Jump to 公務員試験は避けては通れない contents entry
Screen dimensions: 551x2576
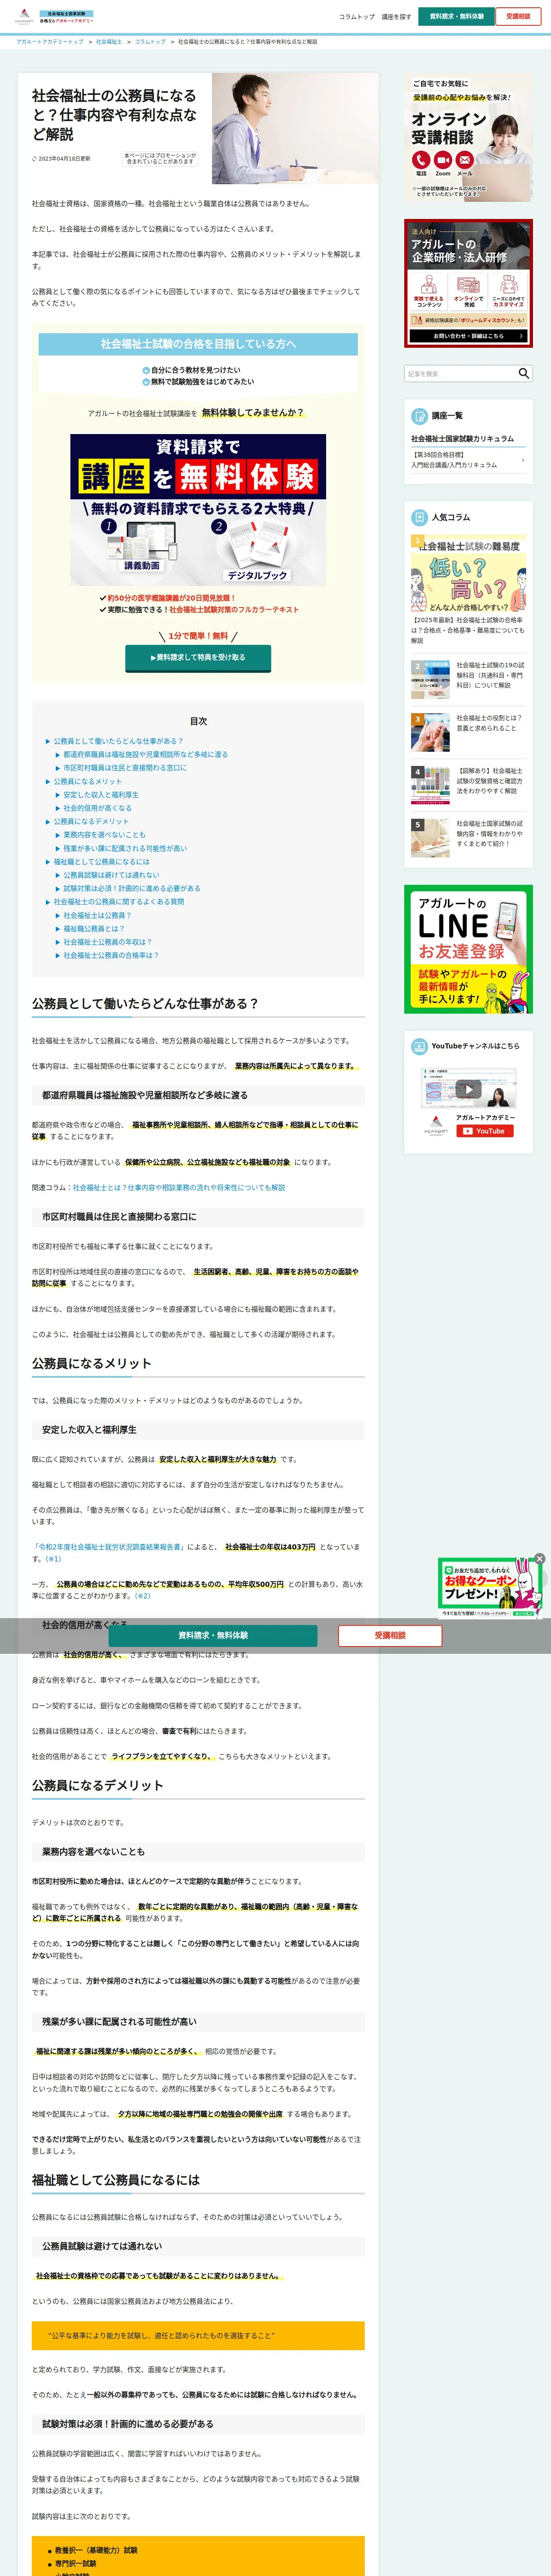(111, 875)
